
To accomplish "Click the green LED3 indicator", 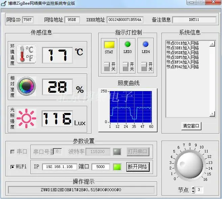I will click(x=127, y=44).
